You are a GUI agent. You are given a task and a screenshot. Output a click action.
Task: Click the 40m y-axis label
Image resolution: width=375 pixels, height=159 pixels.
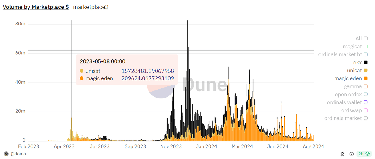(x=20, y=82)
